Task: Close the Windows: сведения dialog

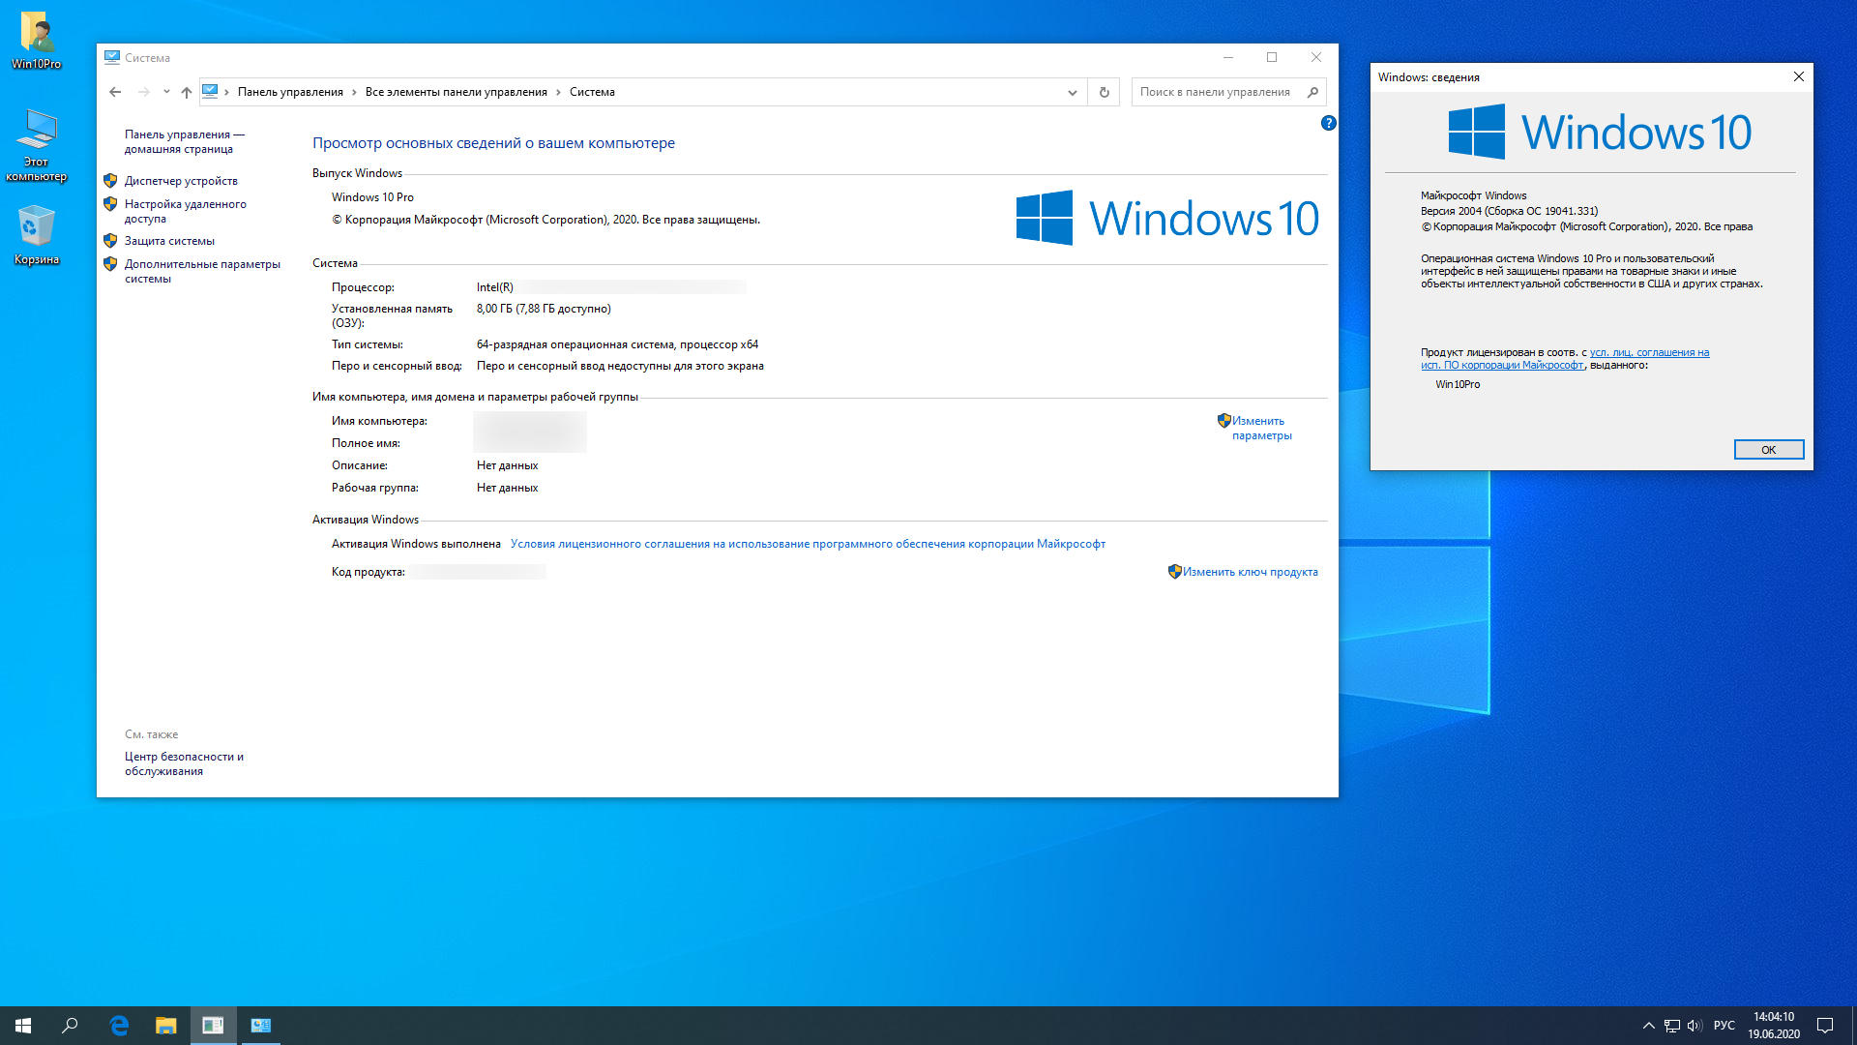Action: click(x=1798, y=76)
